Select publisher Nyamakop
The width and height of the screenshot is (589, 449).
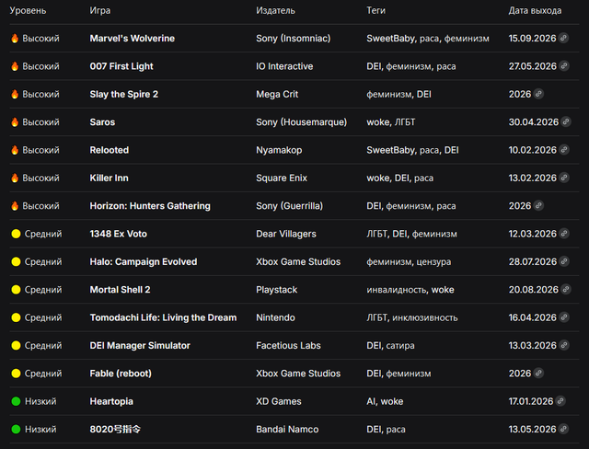279,150
